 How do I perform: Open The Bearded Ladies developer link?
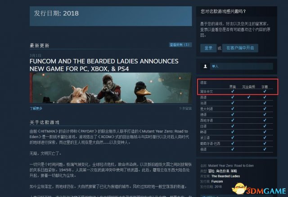pos(225,176)
